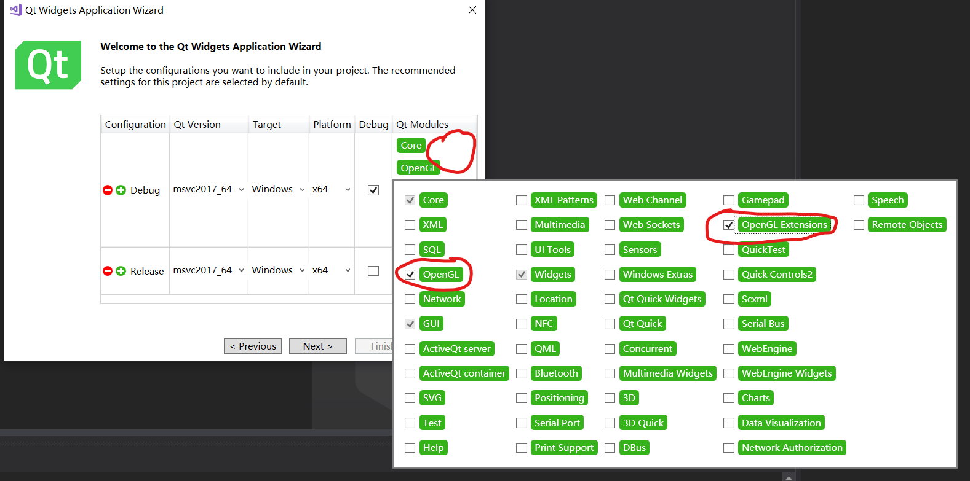Uncheck the Debug column checkbox for Debug configuration

pyautogui.click(x=373, y=190)
